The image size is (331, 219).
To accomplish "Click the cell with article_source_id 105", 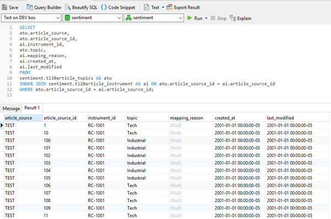I will pos(65,178).
